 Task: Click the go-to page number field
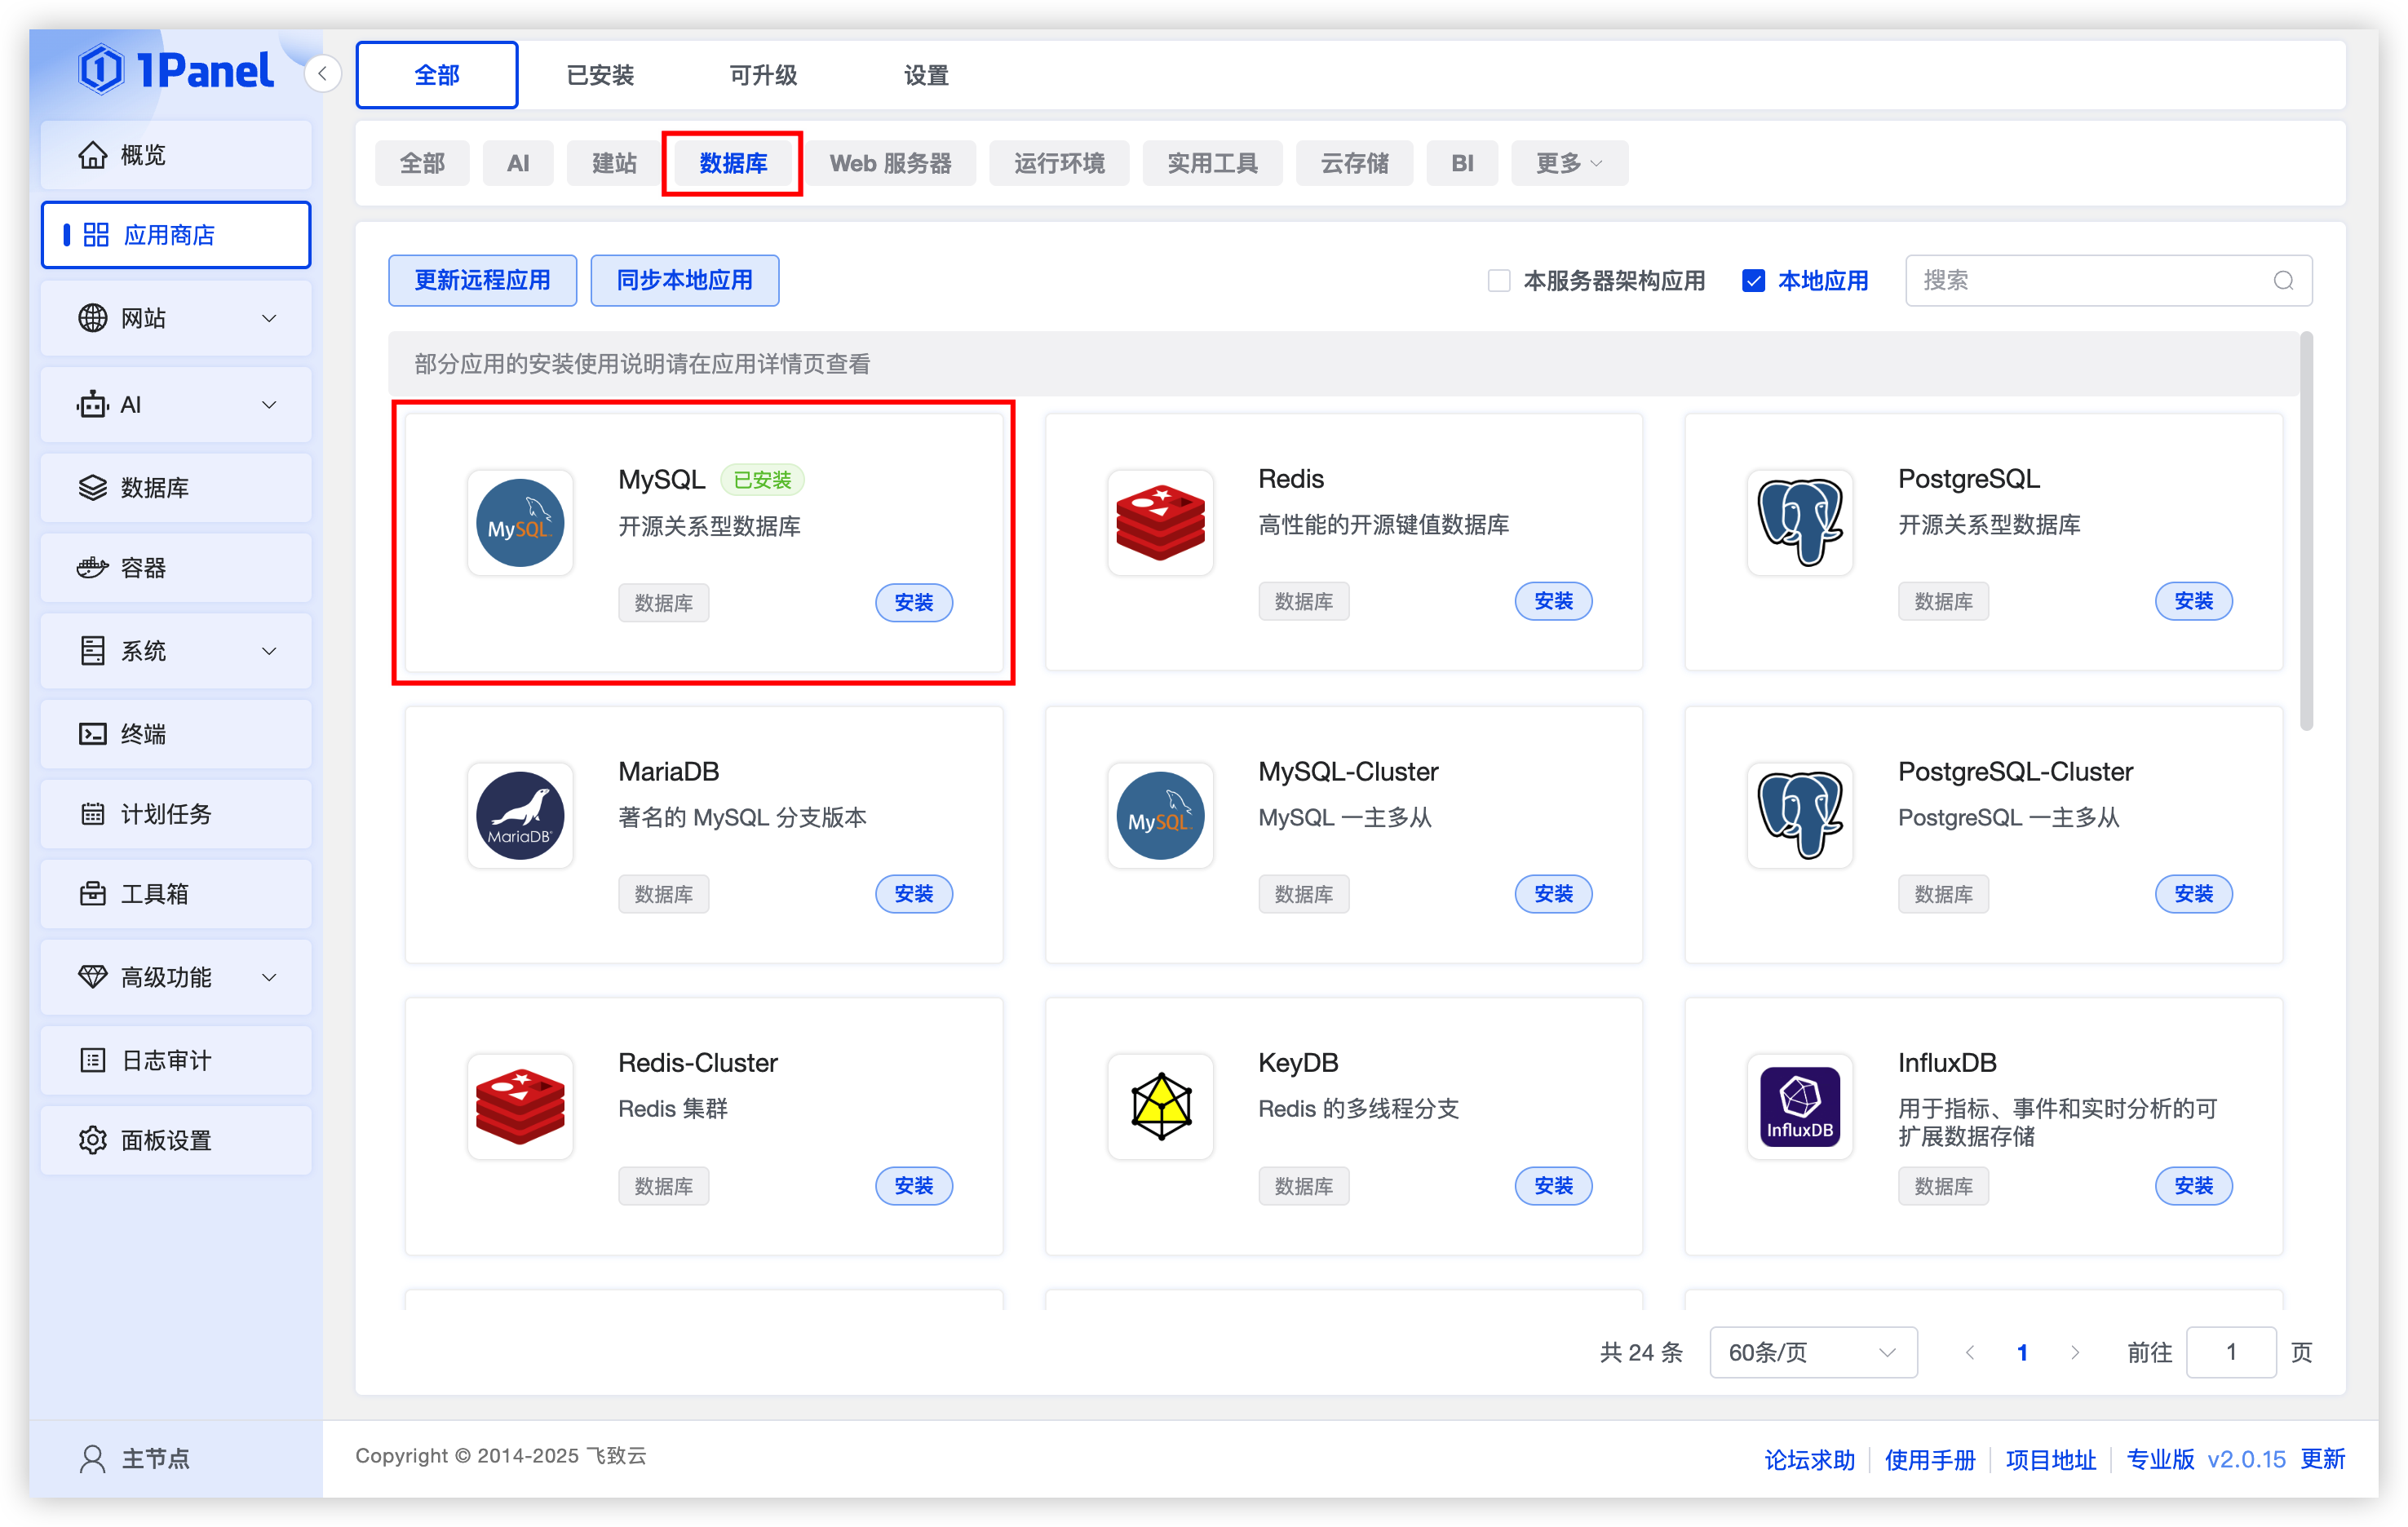[2230, 1353]
